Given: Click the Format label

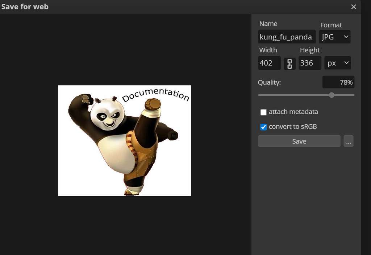Looking at the screenshot, I should click(331, 25).
